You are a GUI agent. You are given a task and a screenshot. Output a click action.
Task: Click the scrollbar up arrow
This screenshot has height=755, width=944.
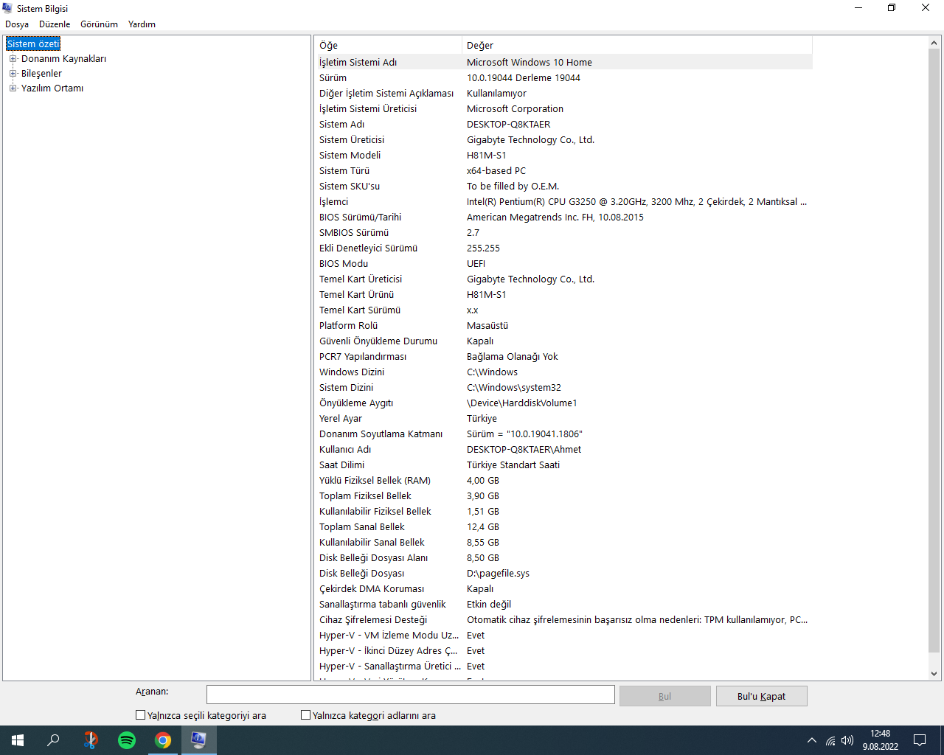coord(934,44)
